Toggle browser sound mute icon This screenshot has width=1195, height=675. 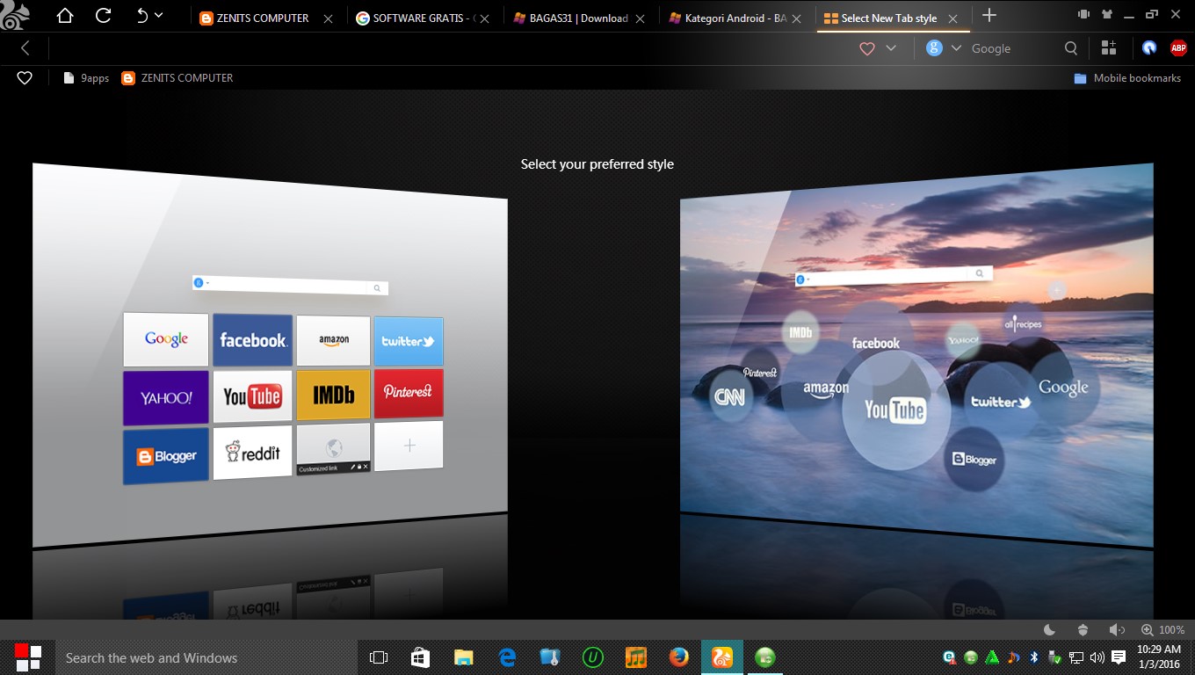click(x=1117, y=630)
